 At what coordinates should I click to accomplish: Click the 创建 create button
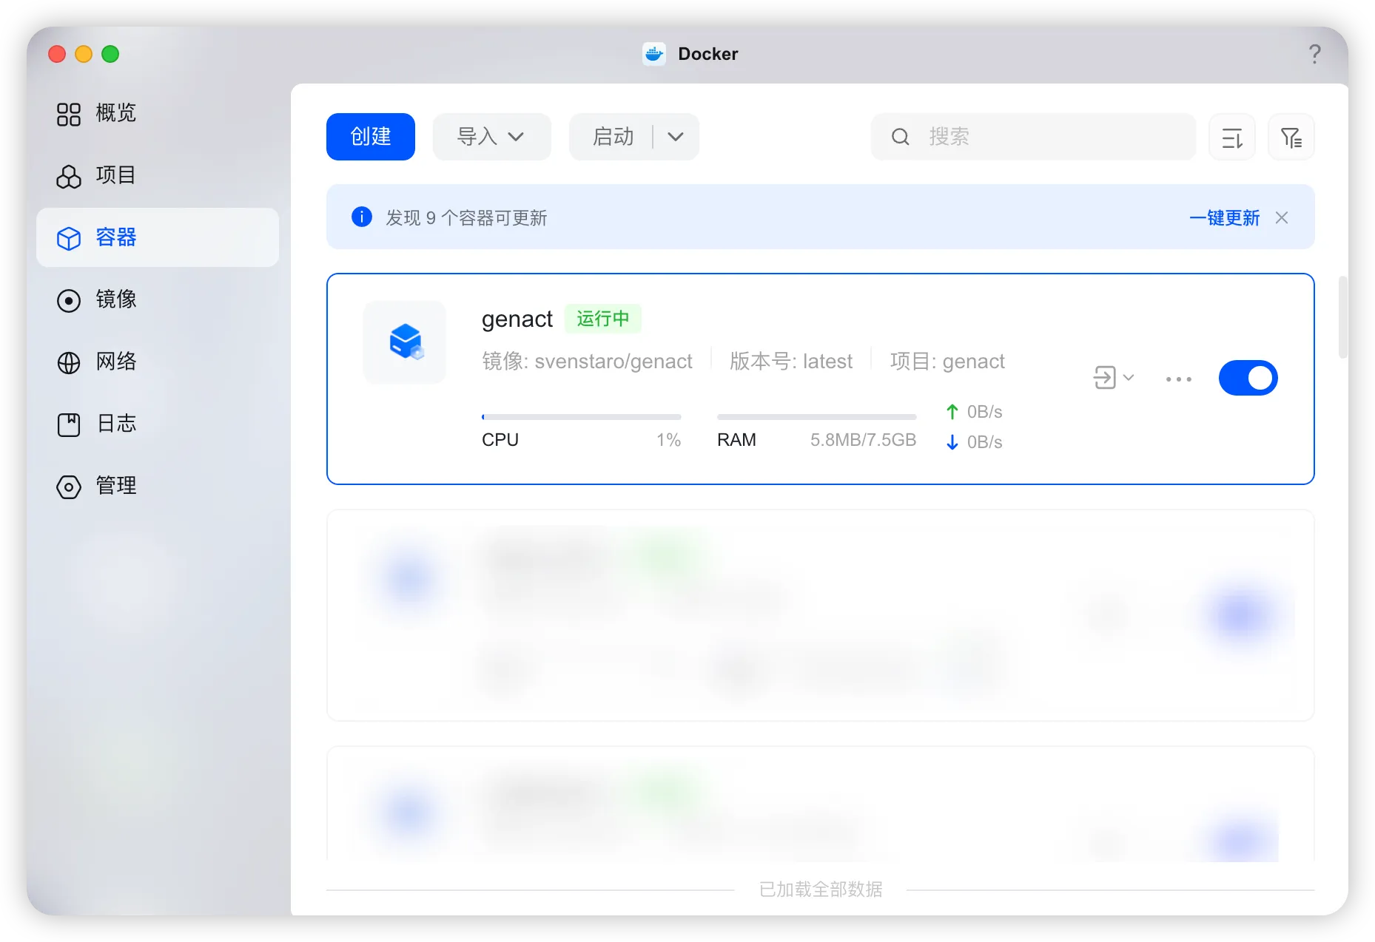pyautogui.click(x=371, y=137)
